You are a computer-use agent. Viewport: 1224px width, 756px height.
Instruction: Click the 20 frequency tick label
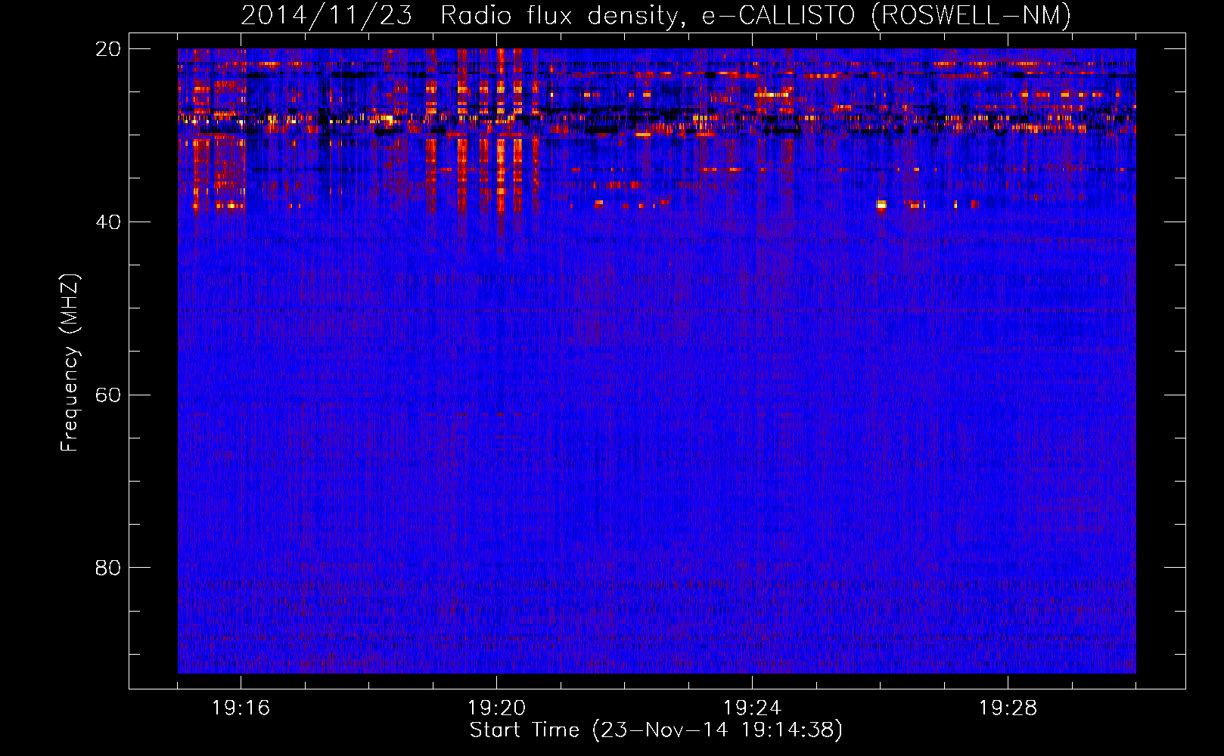point(108,49)
